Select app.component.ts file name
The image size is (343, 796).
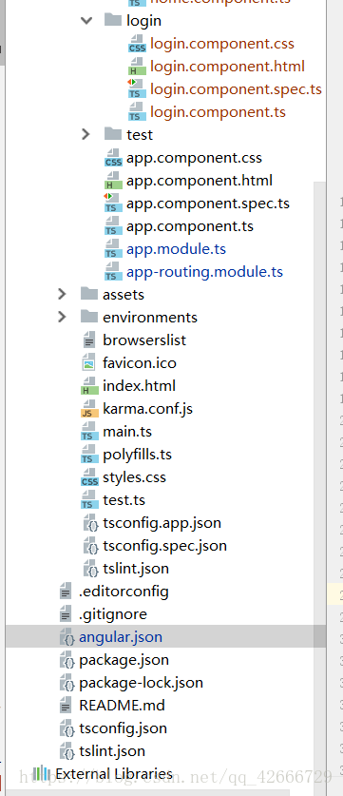tap(190, 226)
